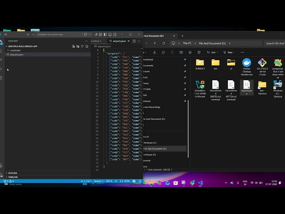Toggle the primary side bar in VS Code

[105, 34]
